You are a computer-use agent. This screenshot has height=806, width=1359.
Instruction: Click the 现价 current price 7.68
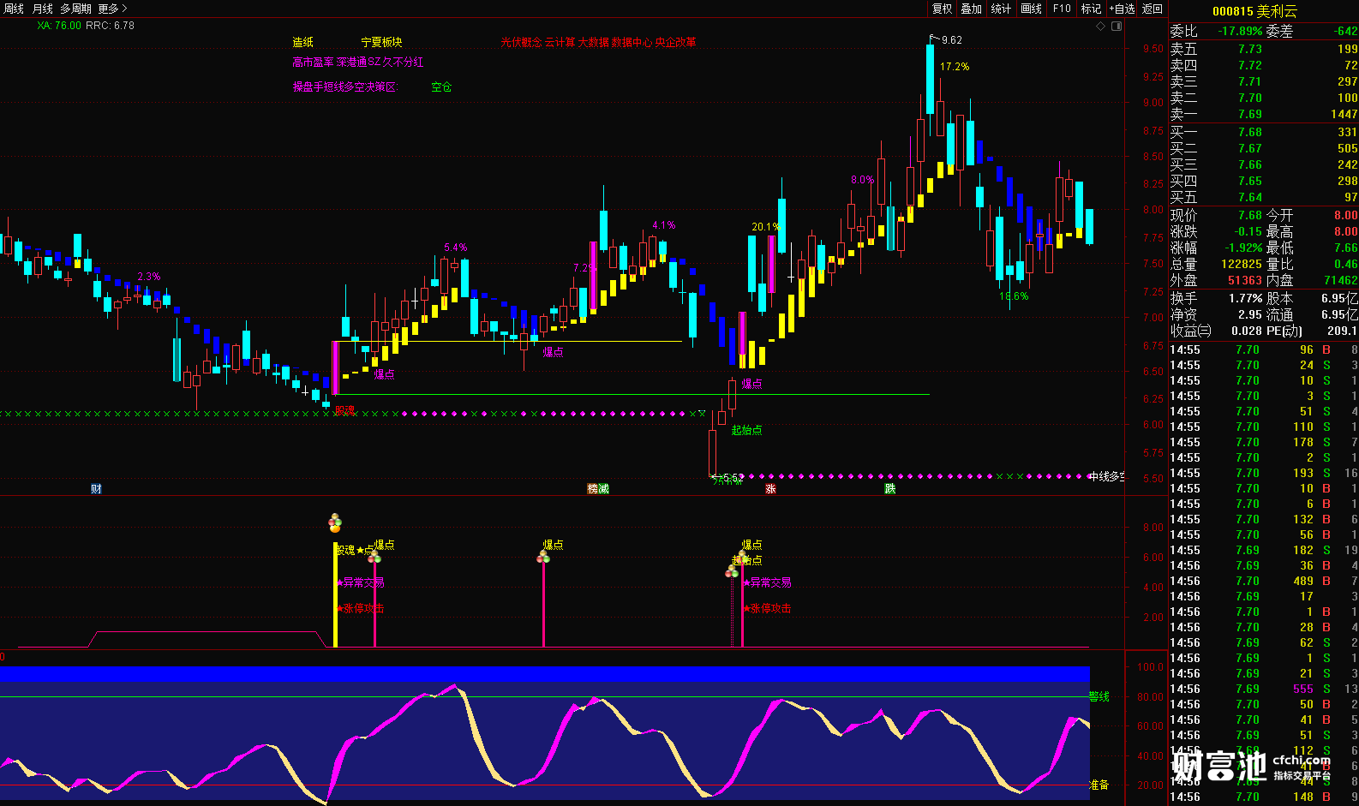click(1250, 216)
